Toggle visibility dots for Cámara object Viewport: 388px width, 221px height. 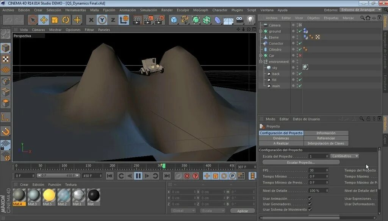tap(298, 25)
